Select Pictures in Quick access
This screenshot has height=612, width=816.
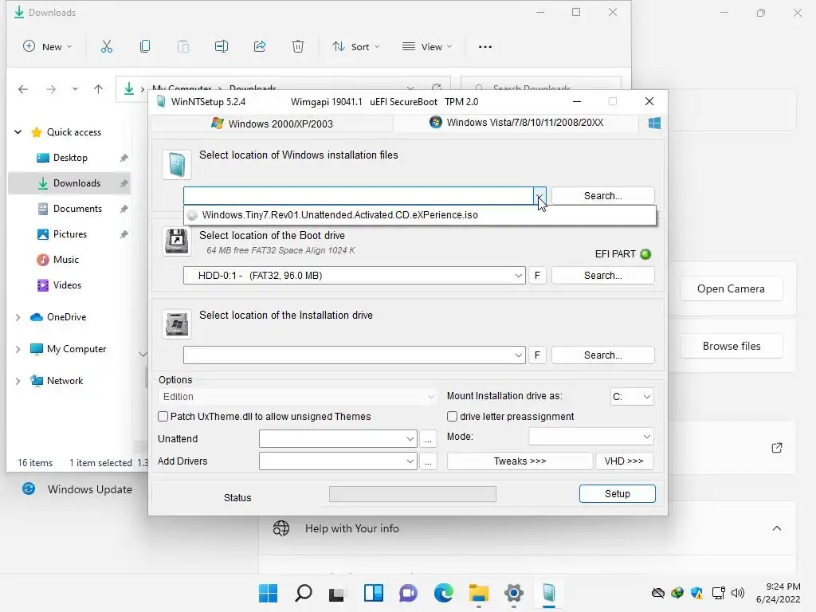pyautogui.click(x=70, y=234)
